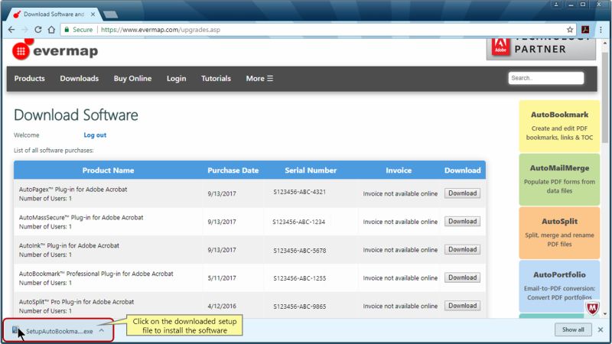
Task: Download AutoInk Plug-in
Action: tap(463, 249)
